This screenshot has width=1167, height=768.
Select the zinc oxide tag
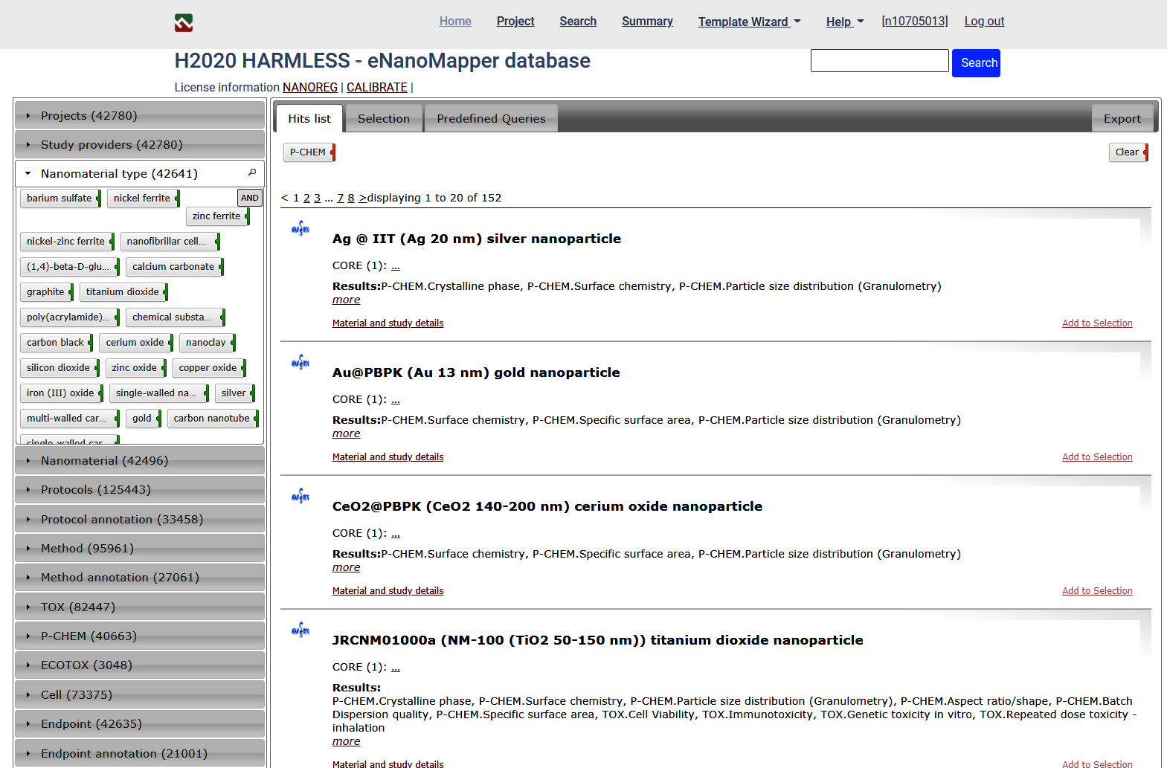[136, 368]
